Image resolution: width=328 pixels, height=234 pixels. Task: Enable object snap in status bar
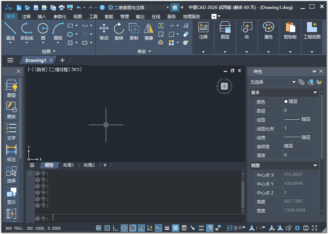(133, 228)
